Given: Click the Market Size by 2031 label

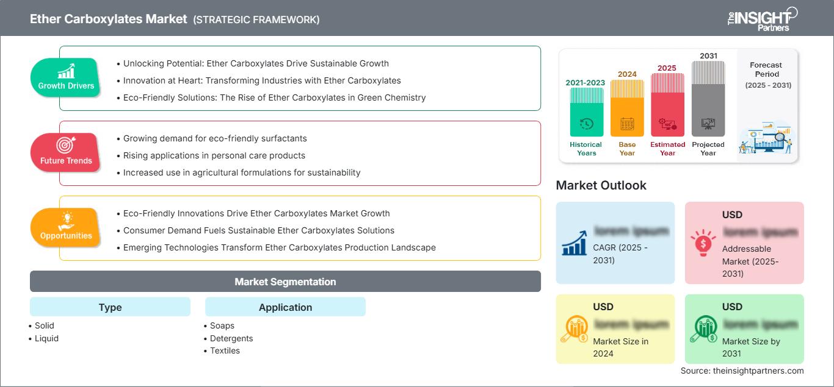Looking at the screenshot, I should point(751,347).
